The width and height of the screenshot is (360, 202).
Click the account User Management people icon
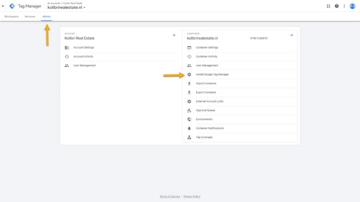point(67,66)
